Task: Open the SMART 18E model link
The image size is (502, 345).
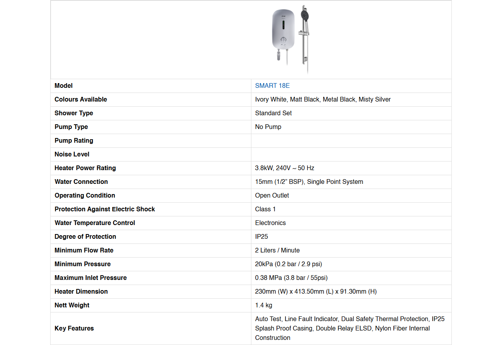Action: click(x=272, y=85)
